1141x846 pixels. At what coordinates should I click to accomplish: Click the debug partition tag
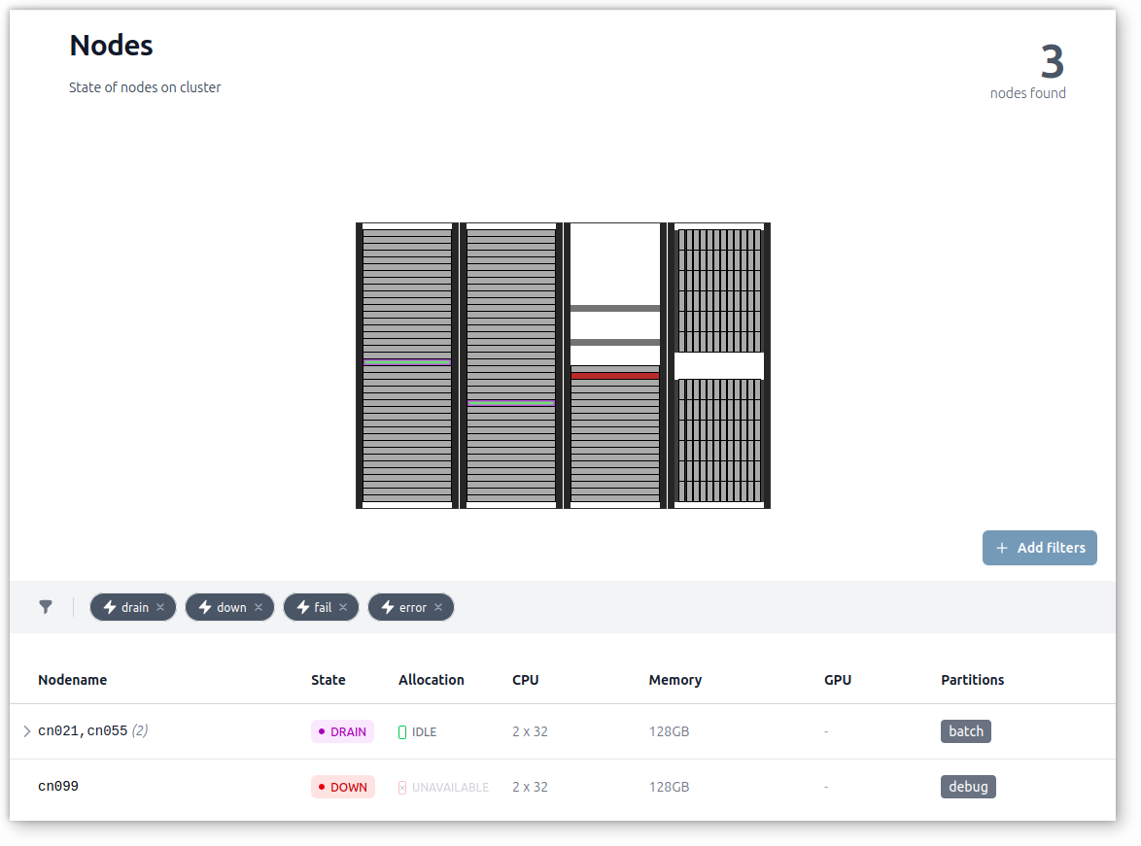click(968, 787)
